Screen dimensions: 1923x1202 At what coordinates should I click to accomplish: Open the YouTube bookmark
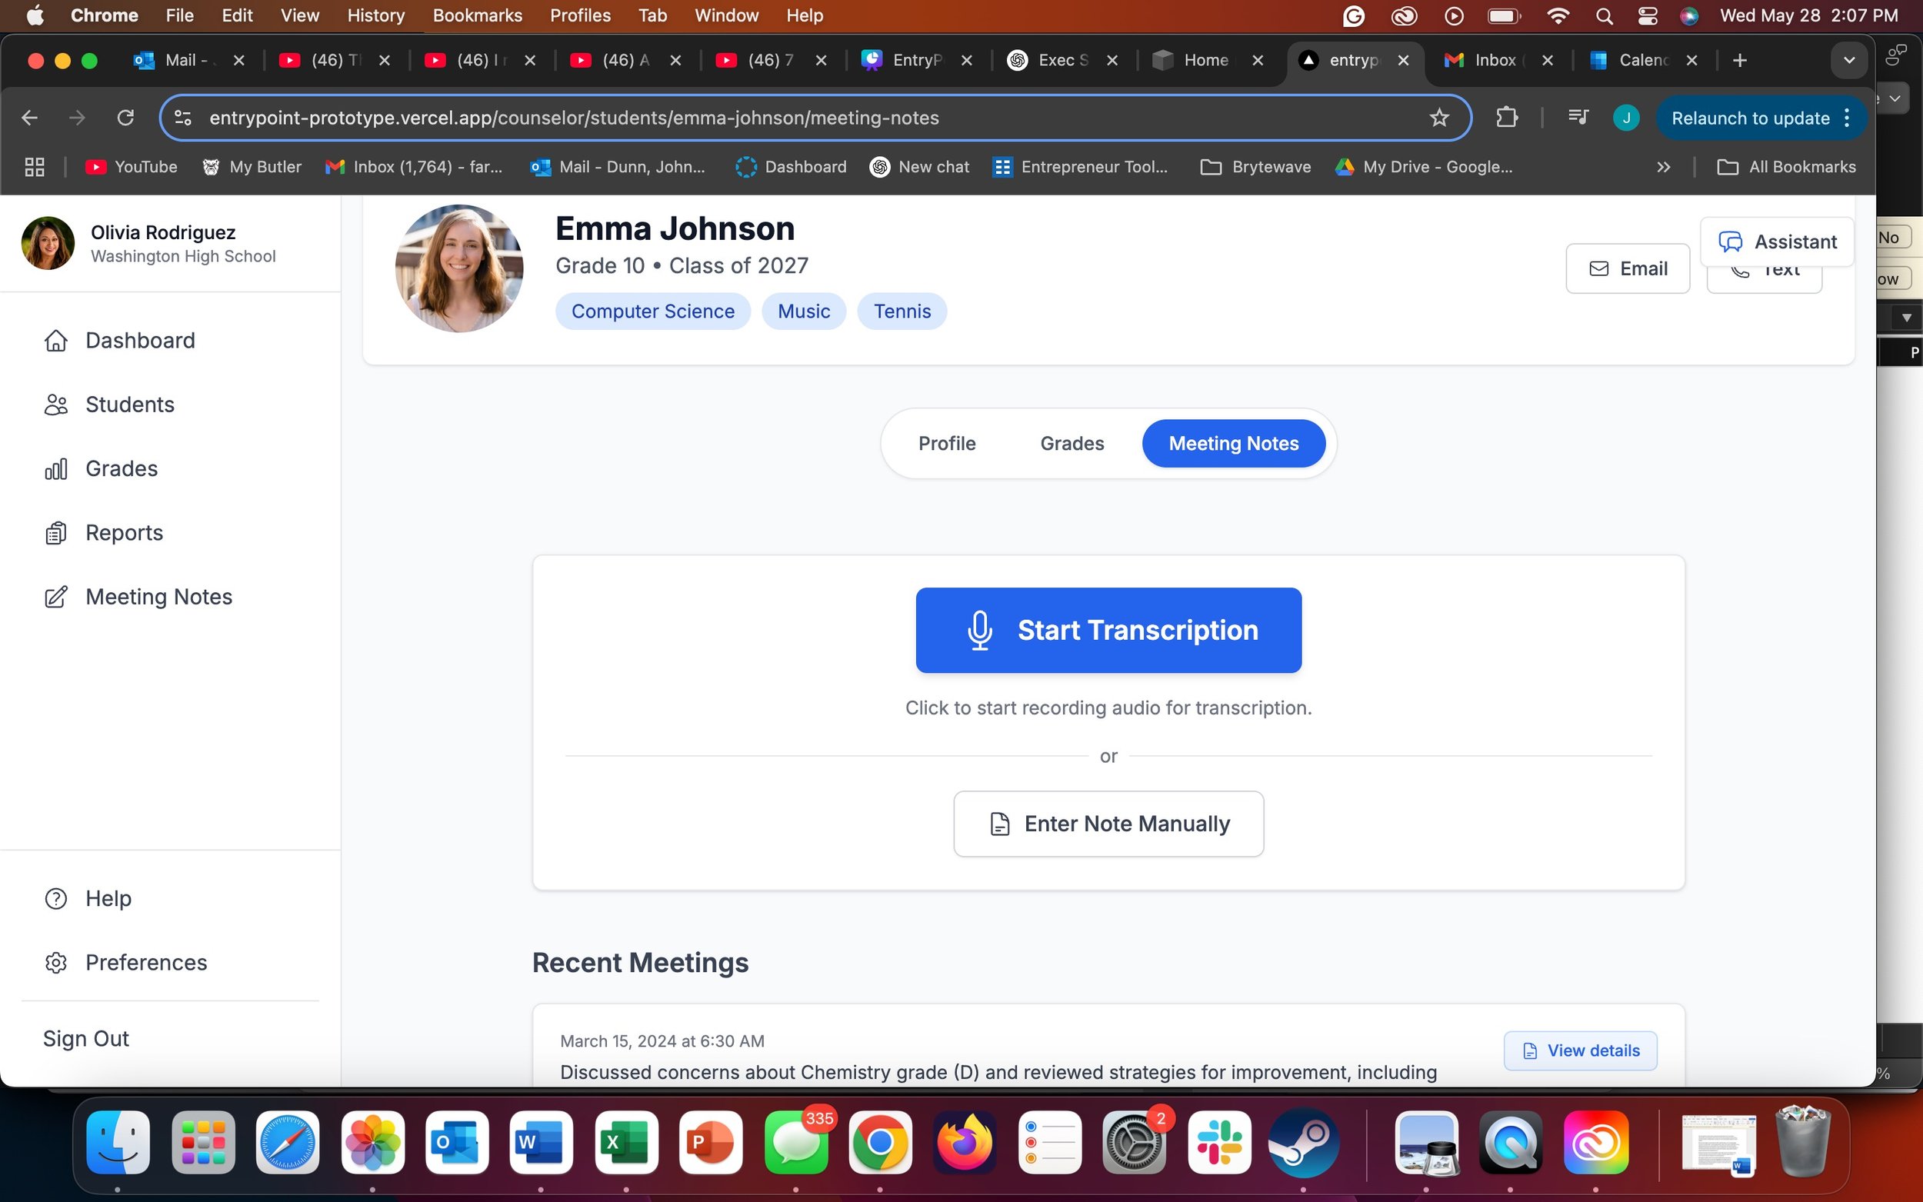coord(132,167)
